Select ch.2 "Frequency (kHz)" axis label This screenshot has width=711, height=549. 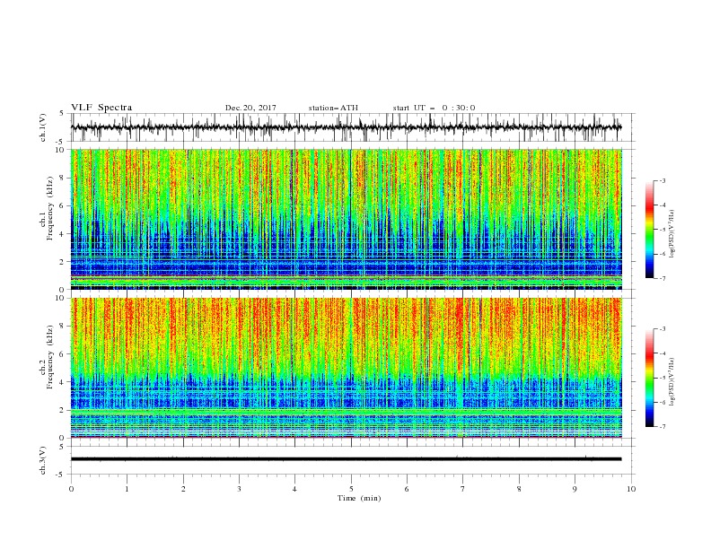point(49,357)
